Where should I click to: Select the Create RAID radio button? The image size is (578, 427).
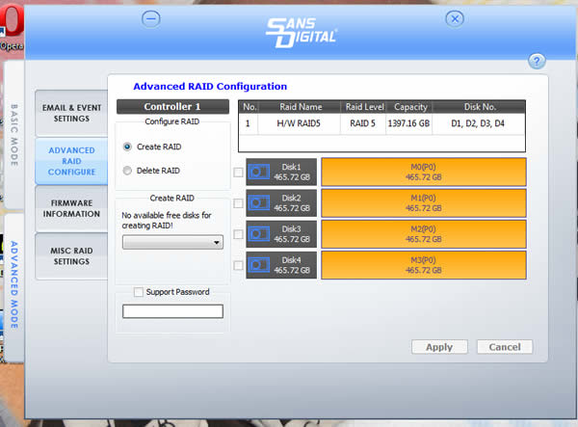click(127, 147)
